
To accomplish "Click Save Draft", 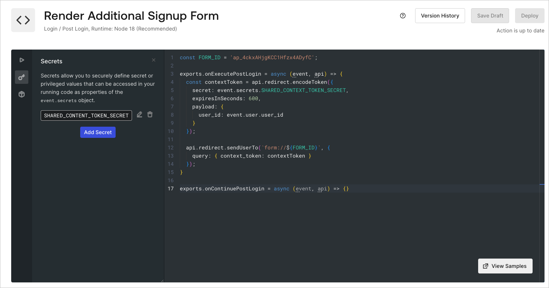I will click(x=490, y=16).
